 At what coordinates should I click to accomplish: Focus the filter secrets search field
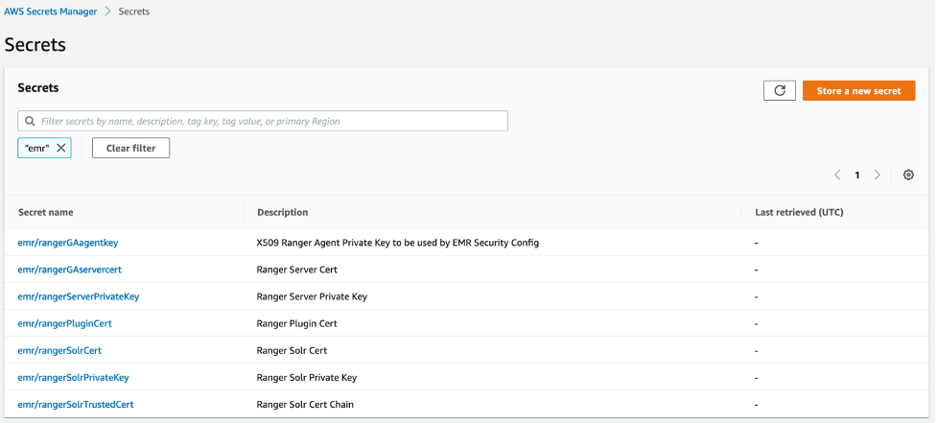[x=269, y=122]
